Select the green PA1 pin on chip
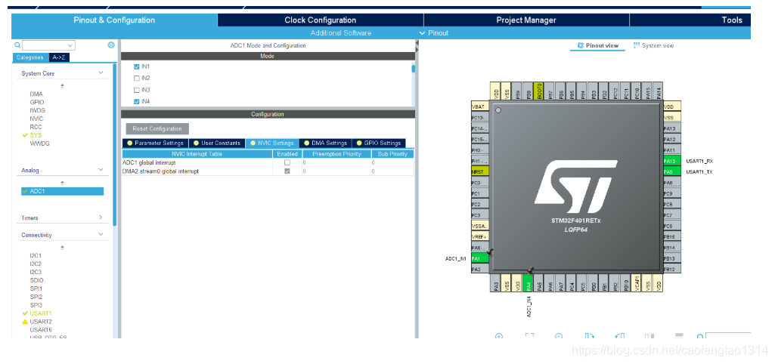The width and height of the screenshot is (775, 364). pos(479,258)
